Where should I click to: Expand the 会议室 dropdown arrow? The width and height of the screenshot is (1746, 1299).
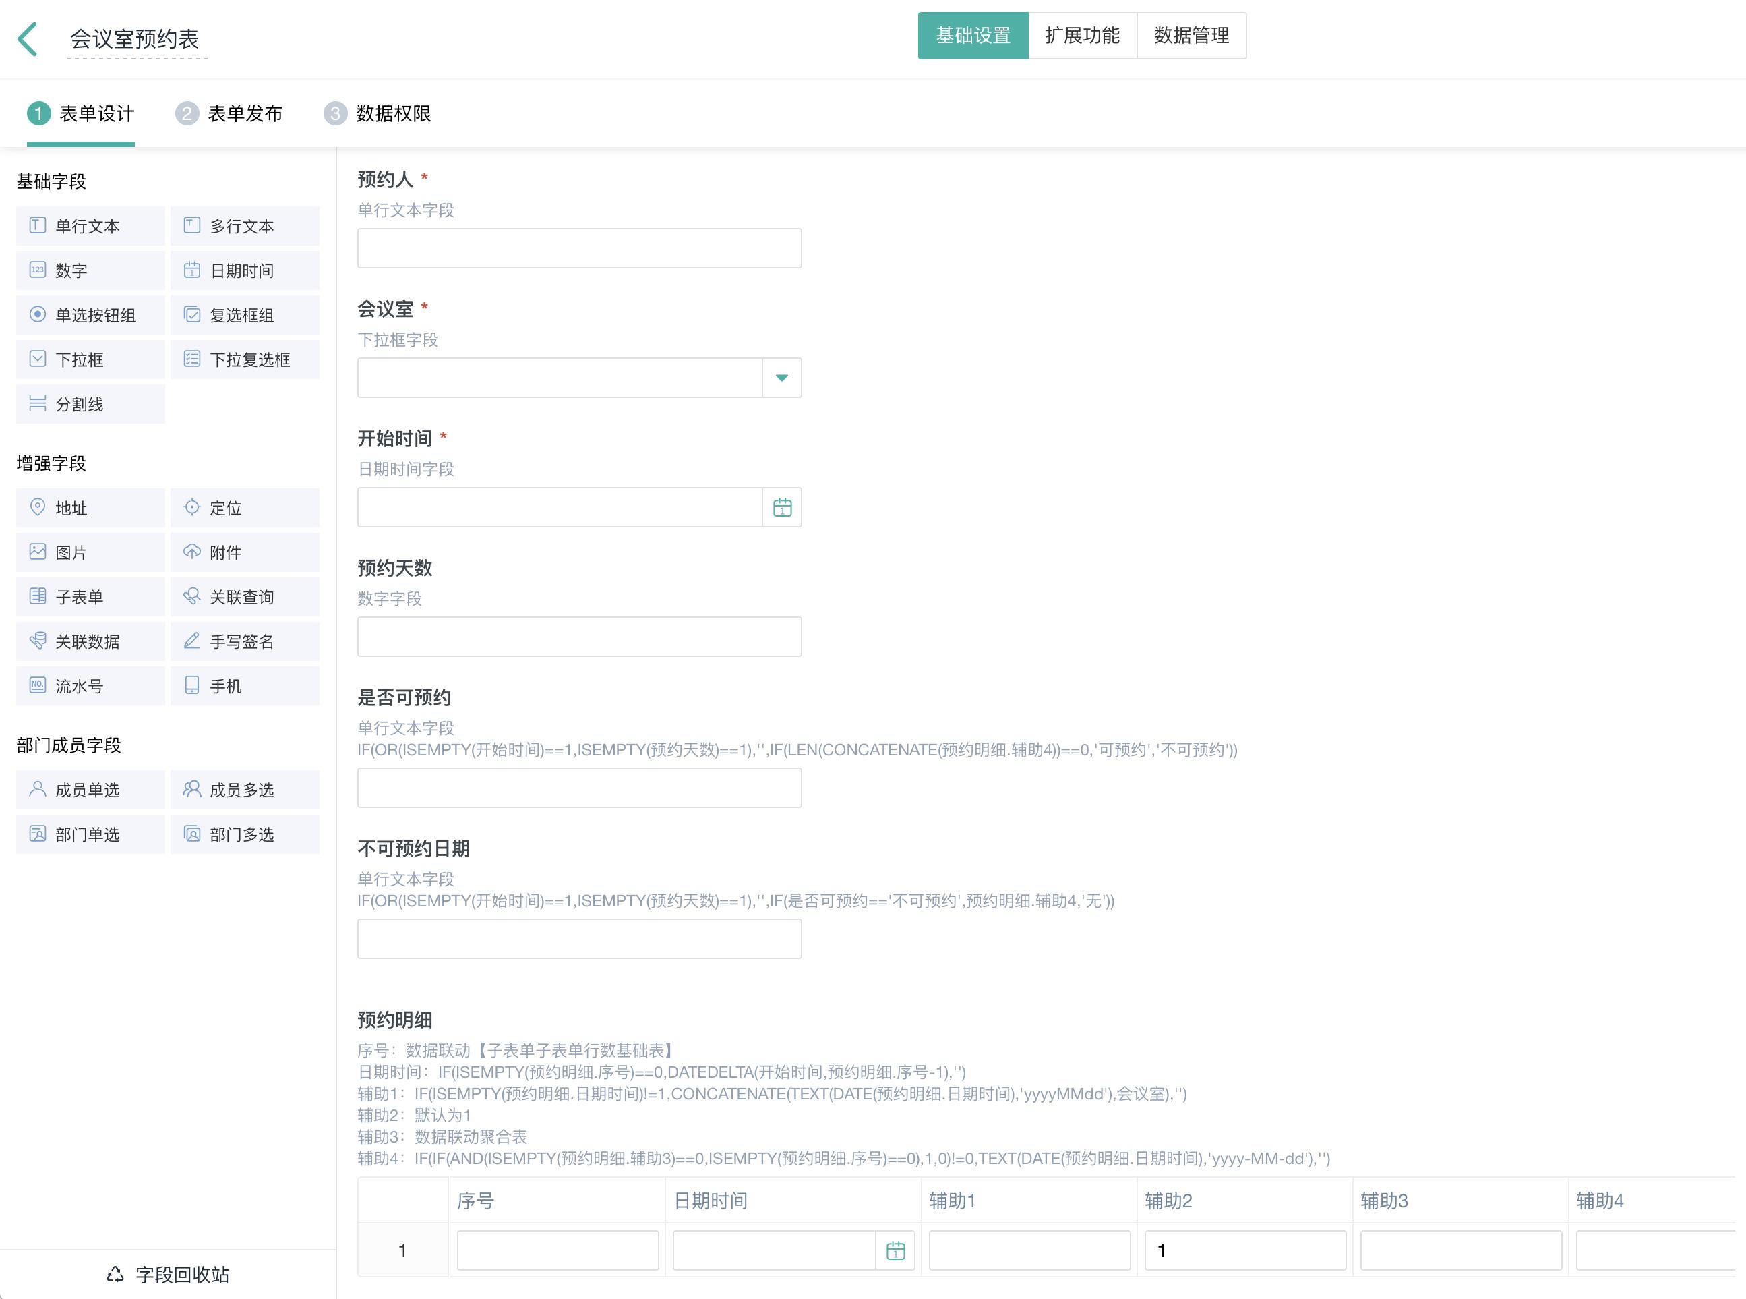[781, 378]
